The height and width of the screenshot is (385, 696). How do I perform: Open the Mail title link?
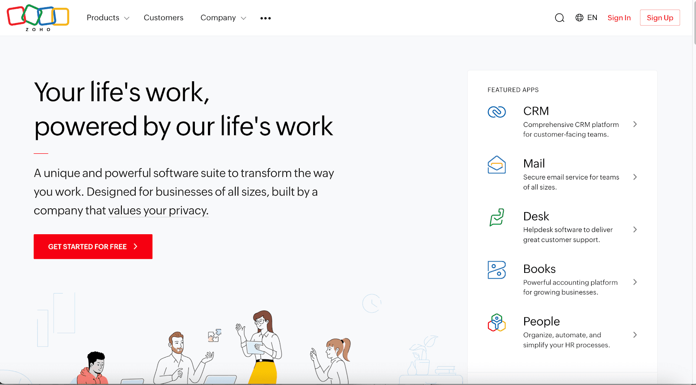[x=534, y=164]
